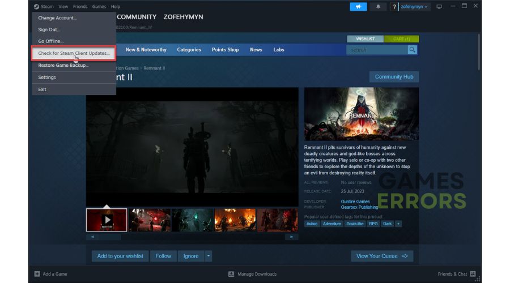This screenshot has width=510, height=283.
Task: Open Points Shop tab
Action: (x=225, y=50)
